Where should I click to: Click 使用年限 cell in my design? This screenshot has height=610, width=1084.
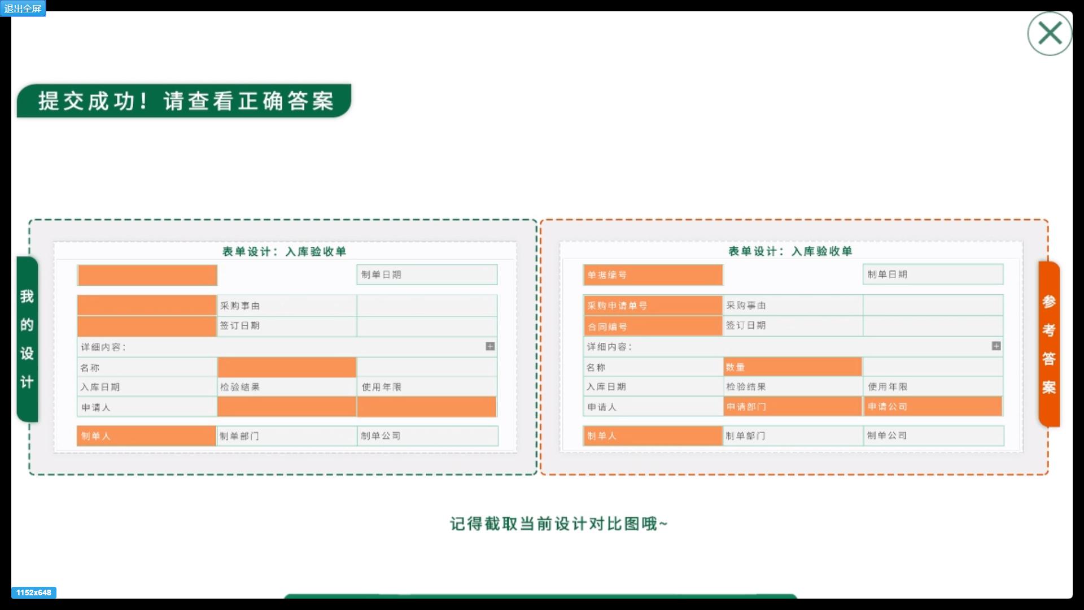(x=427, y=387)
